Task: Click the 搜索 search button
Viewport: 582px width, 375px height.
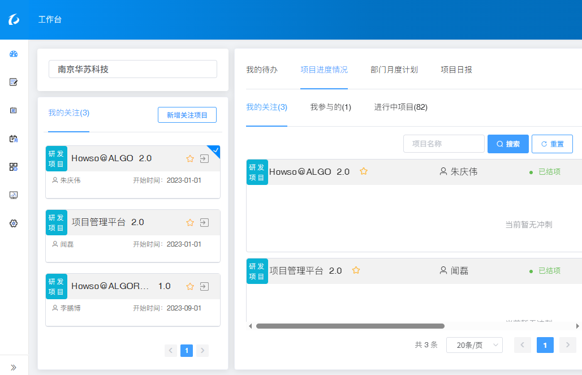Action: pyautogui.click(x=508, y=144)
